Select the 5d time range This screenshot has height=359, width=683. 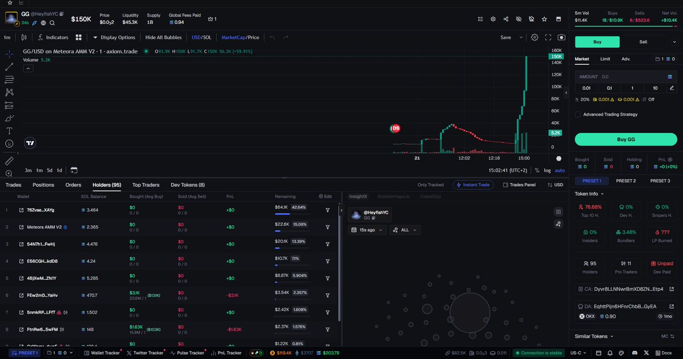coord(50,170)
